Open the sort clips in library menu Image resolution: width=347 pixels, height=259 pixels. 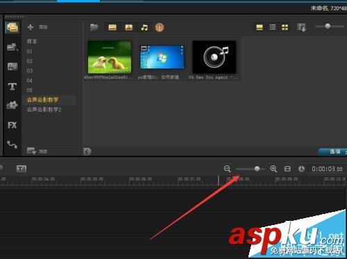pos(301,28)
